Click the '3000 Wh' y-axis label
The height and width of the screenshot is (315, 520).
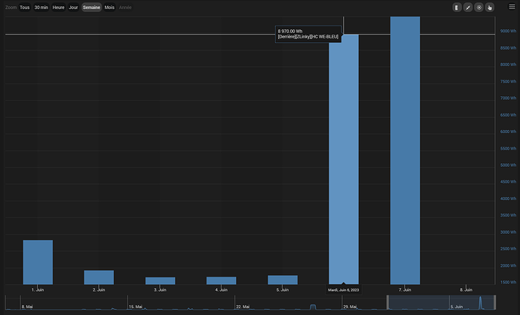(508, 232)
